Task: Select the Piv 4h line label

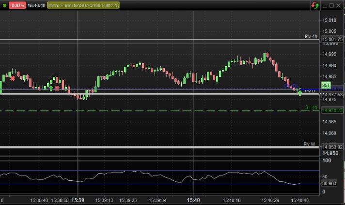Action: pos(311,36)
